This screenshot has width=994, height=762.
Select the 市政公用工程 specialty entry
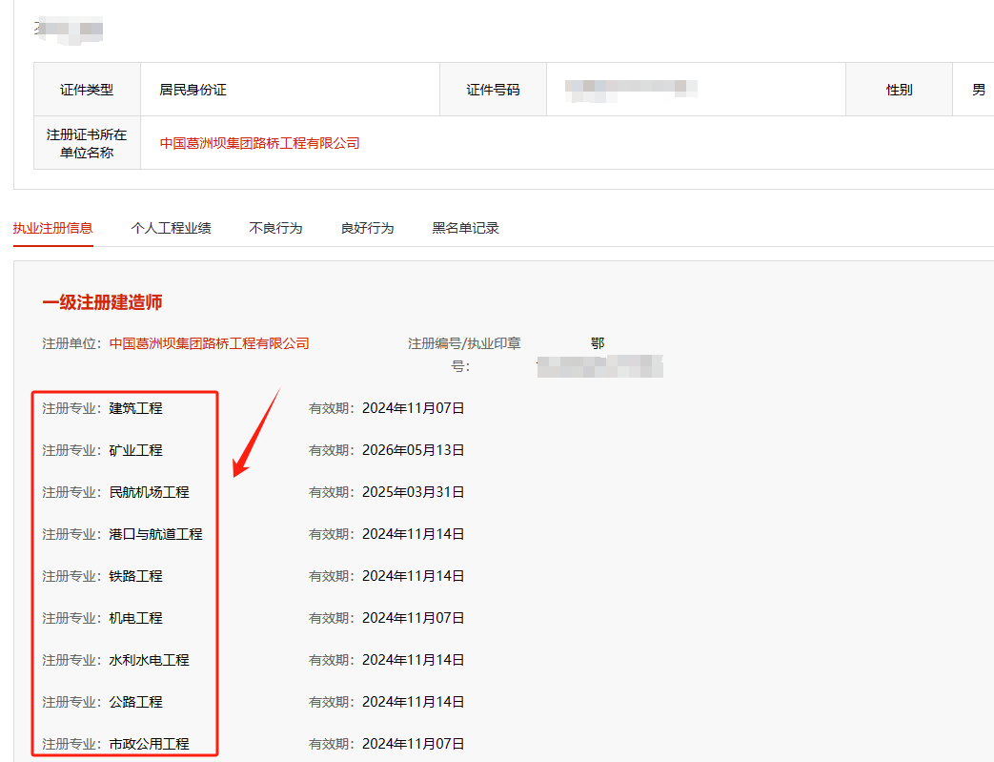149,744
